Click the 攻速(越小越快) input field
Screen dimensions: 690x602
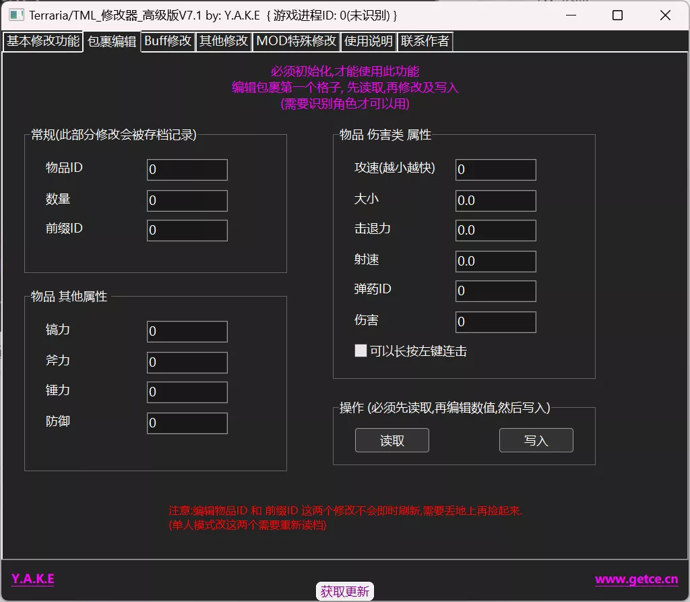495,170
